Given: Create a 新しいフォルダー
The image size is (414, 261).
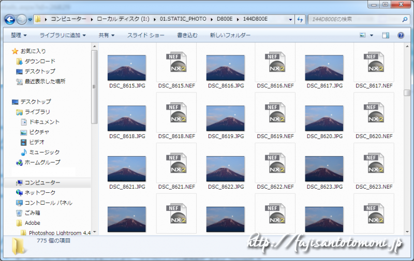Looking at the screenshot, I should click(230, 35).
